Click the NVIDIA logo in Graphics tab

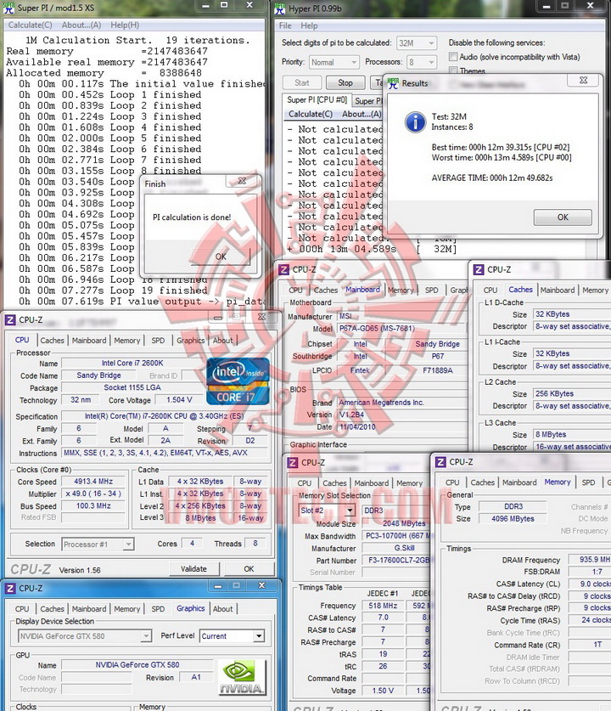coord(242,677)
